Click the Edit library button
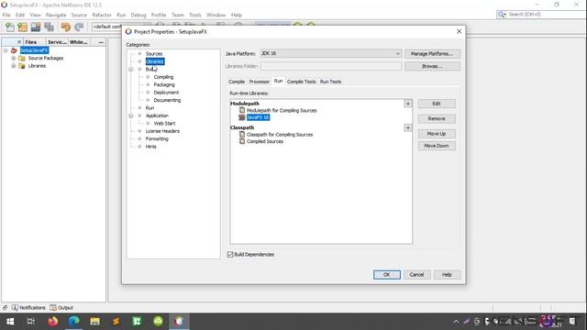587x330 pixels. click(437, 104)
